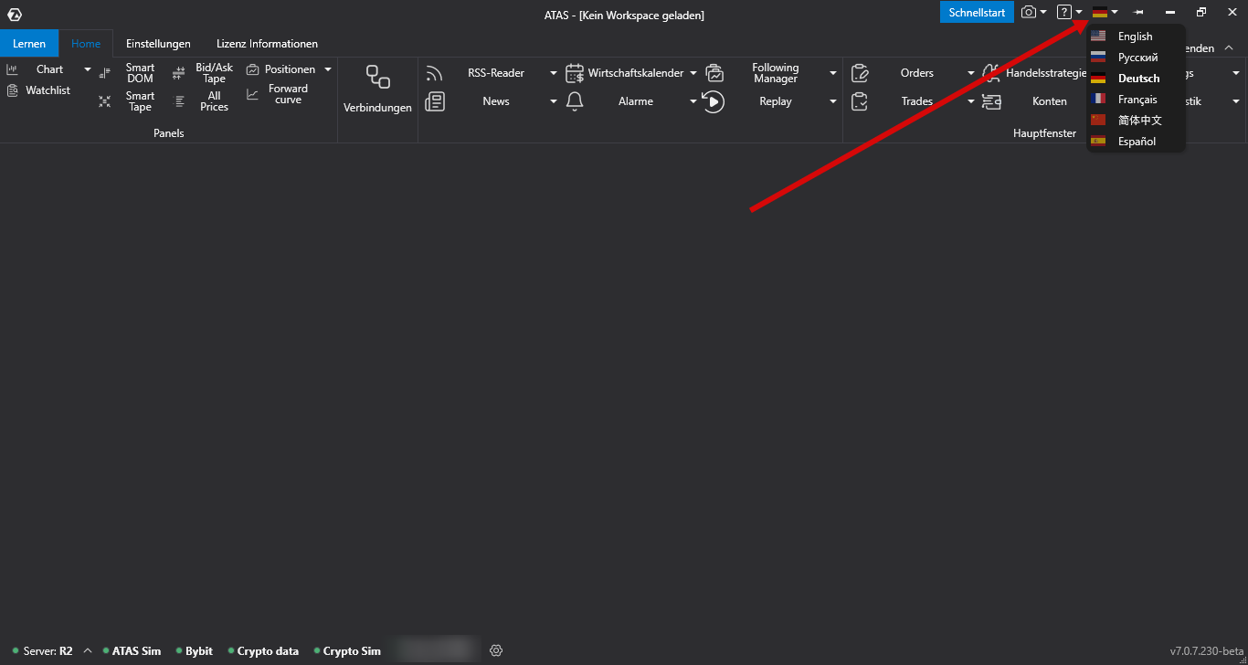Open the RSS-Reader
1248x665 pixels.
tap(484, 73)
